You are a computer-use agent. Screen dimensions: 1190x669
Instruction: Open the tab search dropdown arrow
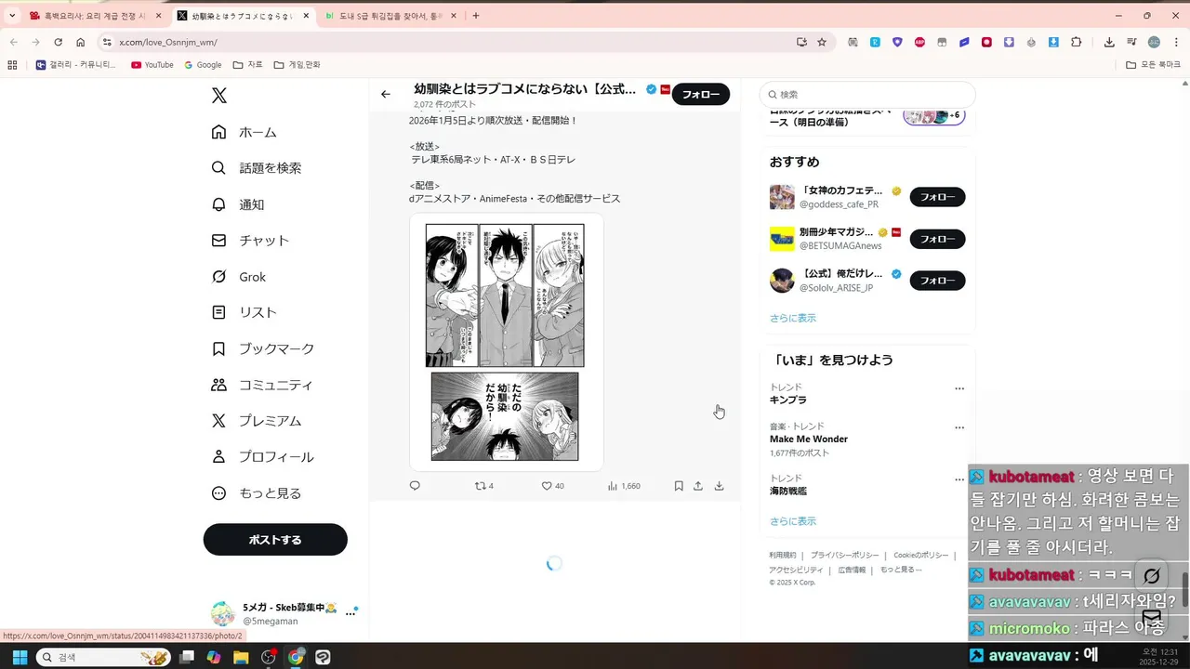point(12,16)
